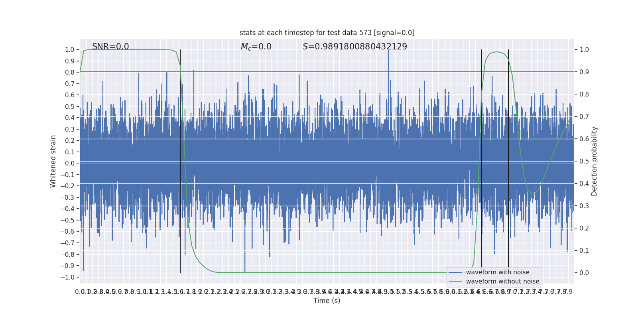Viewport: 638px width, 319px height.
Task: Click the S=0.989 score annotation
Action: click(355, 47)
